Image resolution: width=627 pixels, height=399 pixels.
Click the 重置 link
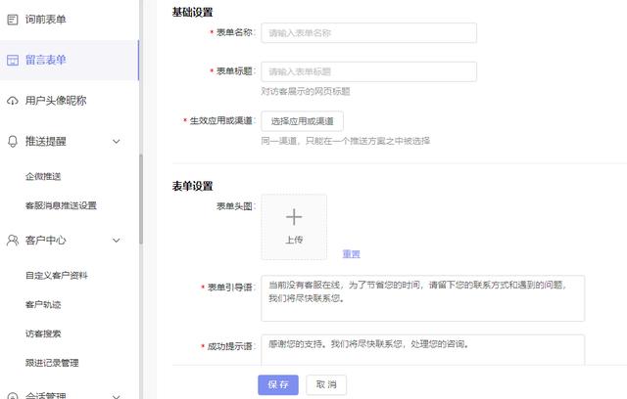point(351,254)
